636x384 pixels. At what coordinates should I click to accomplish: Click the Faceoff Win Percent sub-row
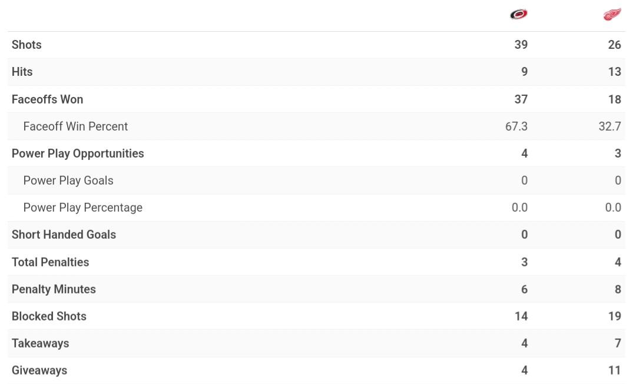pyautogui.click(x=316, y=126)
